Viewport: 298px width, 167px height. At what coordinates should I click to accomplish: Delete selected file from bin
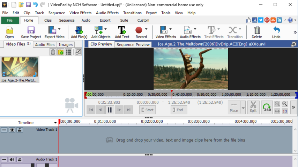click(x=53, y=52)
